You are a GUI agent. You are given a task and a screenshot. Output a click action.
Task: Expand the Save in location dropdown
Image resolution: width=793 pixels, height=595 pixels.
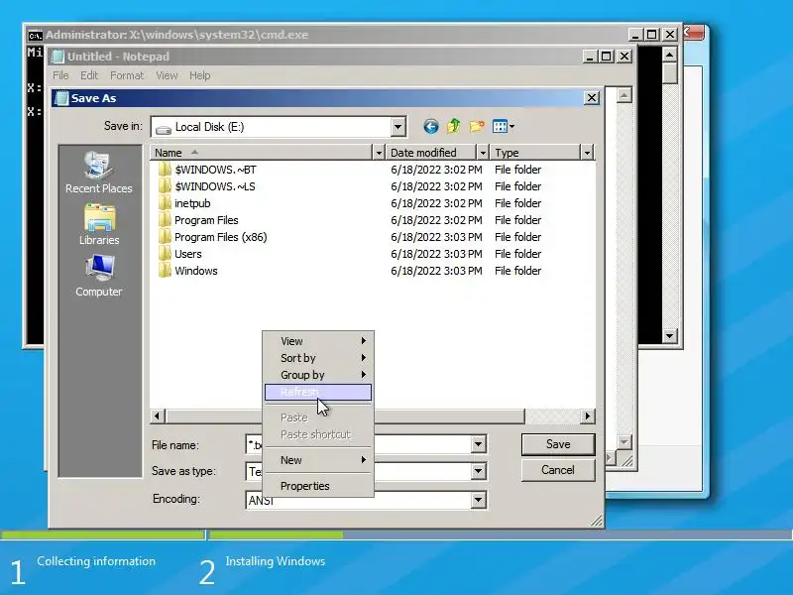398,127
